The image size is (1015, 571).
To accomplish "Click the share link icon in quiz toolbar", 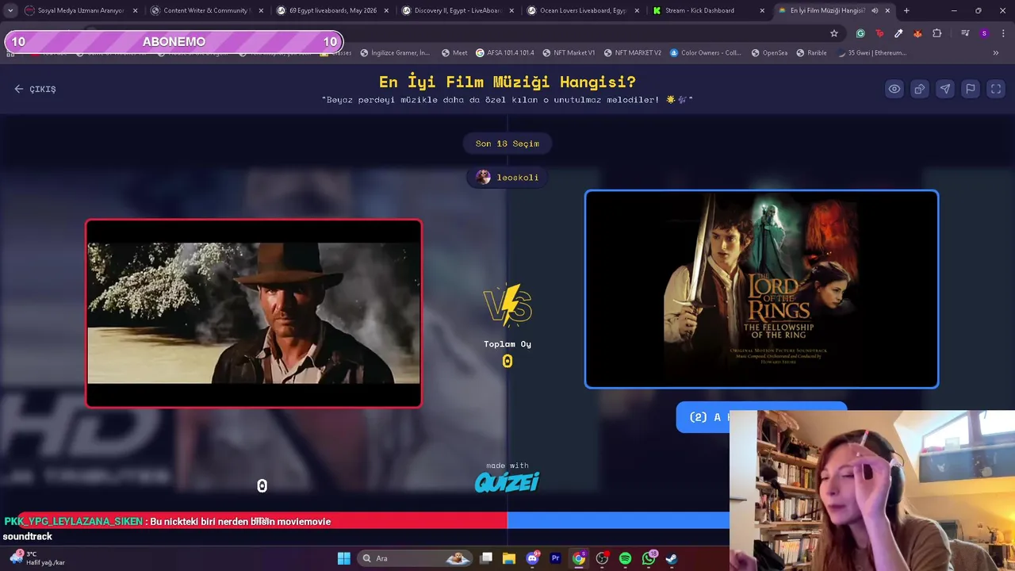I will pyautogui.click(x=920, y=89).
